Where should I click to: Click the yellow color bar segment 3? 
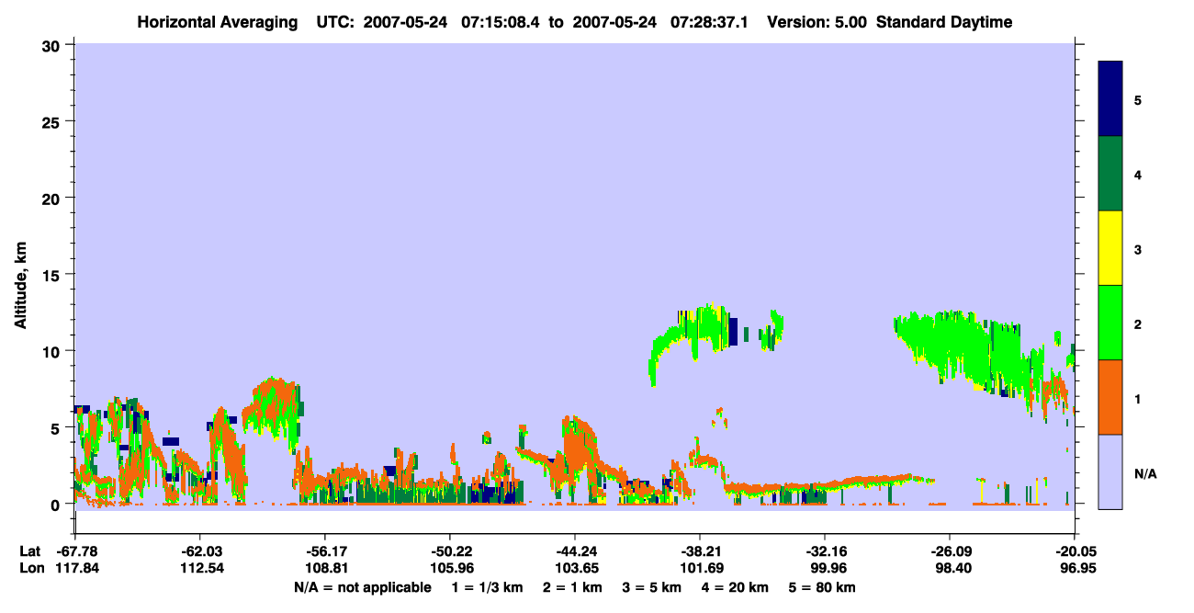[x=1110, y=248]
